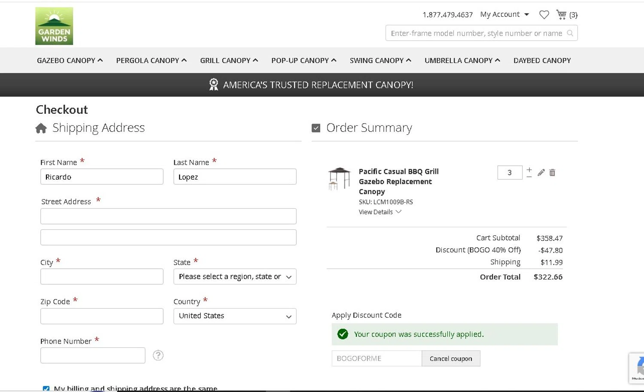644x392 pixels.
Task: Increase quantity with plus stepper
Action: [x=529, y=170]
